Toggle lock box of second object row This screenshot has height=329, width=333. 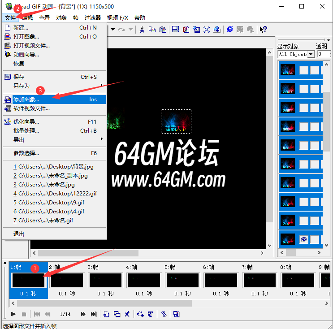(315, 89)
